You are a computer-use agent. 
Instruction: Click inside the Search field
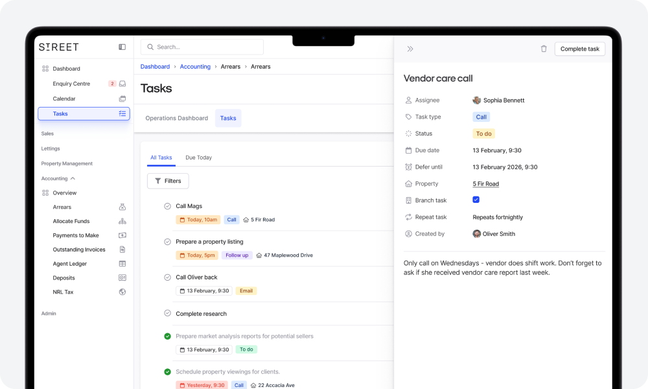(x=201, y=47)
